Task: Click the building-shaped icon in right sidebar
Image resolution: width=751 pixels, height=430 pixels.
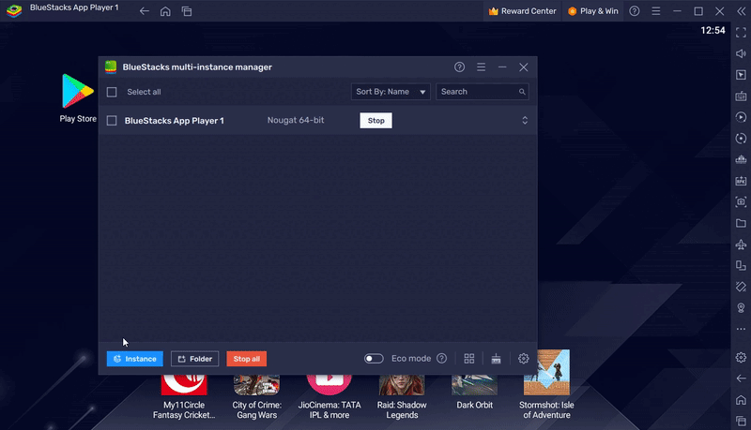Action: (x=741, y=159)
